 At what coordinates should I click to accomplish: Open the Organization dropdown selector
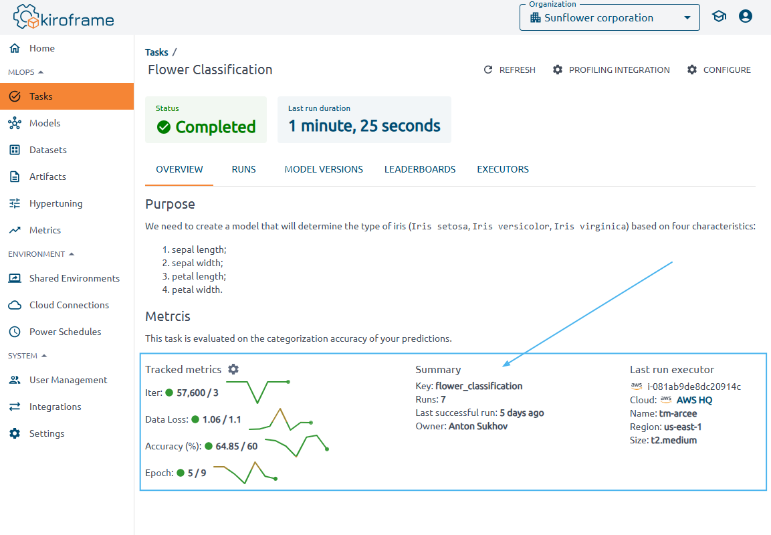click(609, 18)
